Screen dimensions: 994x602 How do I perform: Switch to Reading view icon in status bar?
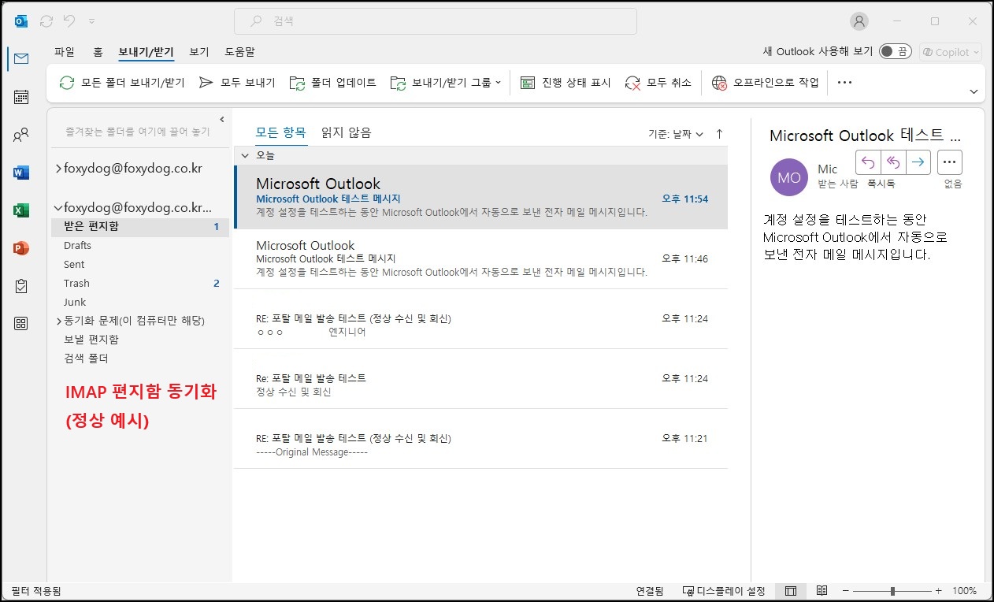point(822,591)
